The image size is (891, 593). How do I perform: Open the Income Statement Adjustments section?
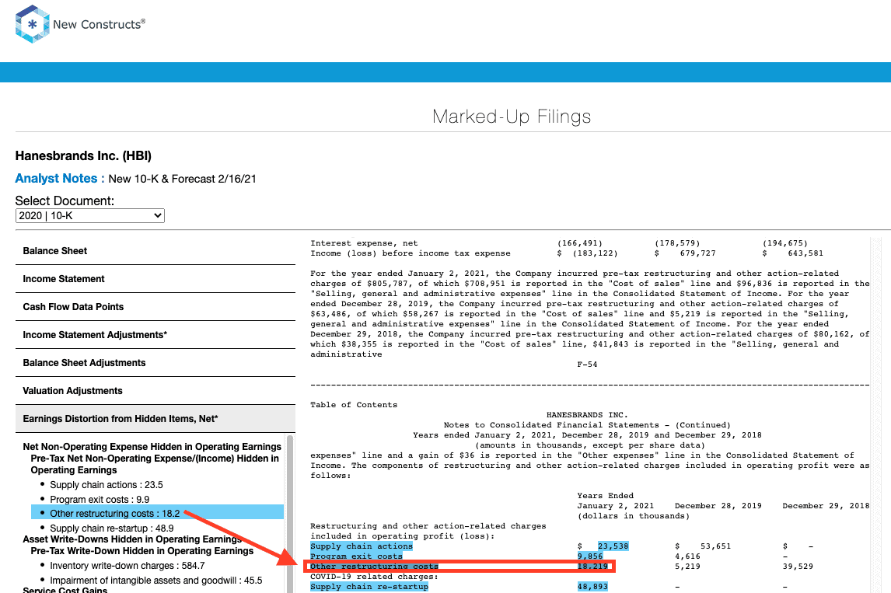155,334
